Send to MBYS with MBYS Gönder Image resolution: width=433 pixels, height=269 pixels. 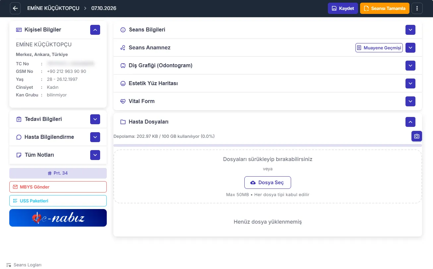pyautogui.click(x=58, y=187)
